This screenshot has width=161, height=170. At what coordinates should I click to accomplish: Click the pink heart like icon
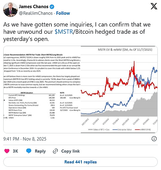(x=7, y=151)
